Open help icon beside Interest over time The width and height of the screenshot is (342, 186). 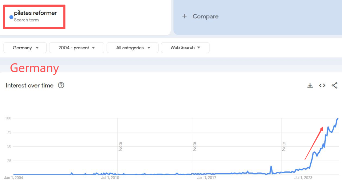61,85
